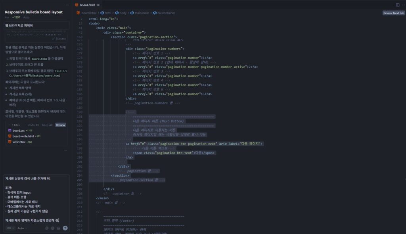
Task: Click the at-mention icon in chat input
Action: click(x=47, y=228)
